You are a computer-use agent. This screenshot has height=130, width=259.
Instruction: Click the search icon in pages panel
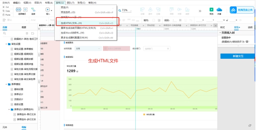tap(4, 33)
